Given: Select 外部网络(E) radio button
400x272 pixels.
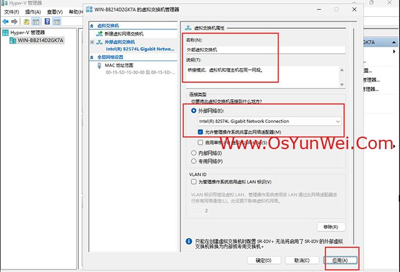Looking at the screenshot, I should (194, 110).
